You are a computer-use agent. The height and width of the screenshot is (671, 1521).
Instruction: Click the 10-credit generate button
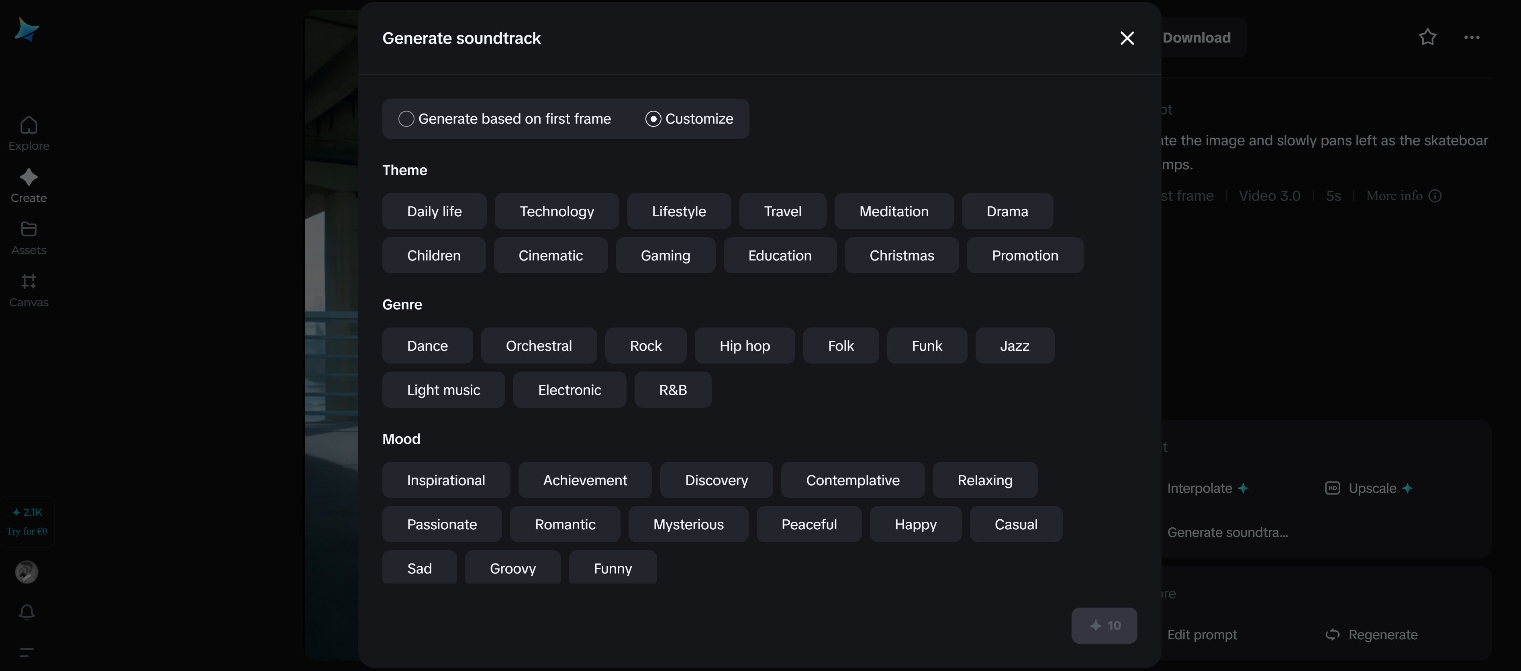(x=1104, y=626)
